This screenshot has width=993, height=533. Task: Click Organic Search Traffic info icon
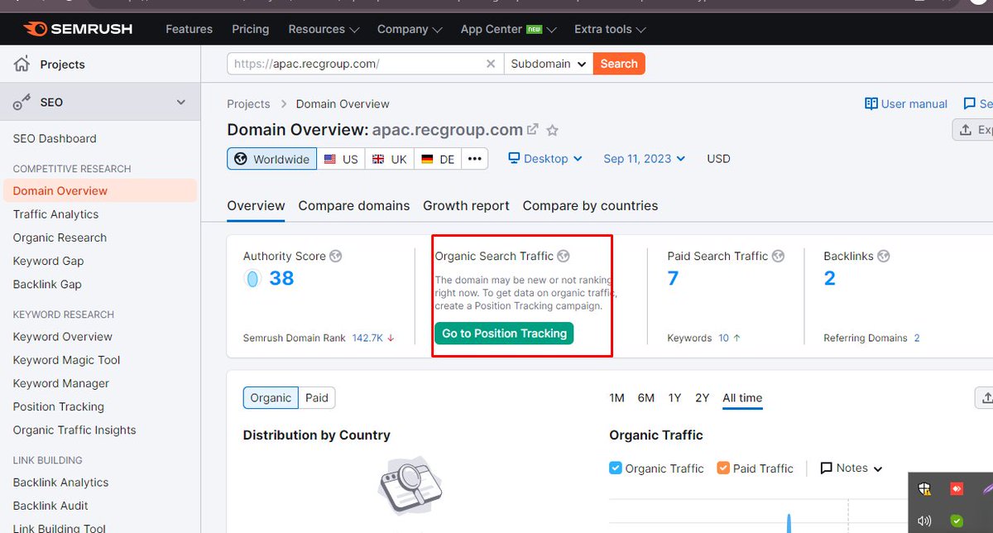564,257
